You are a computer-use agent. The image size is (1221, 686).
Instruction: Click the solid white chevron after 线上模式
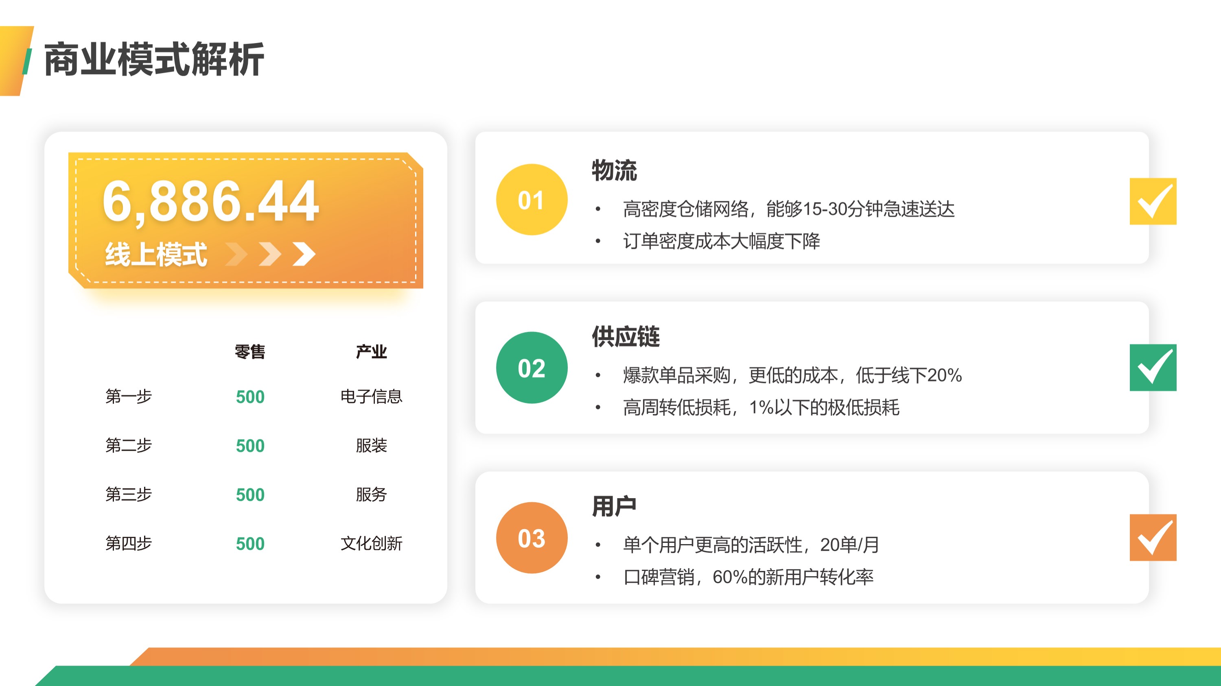[x=304, y=254]
